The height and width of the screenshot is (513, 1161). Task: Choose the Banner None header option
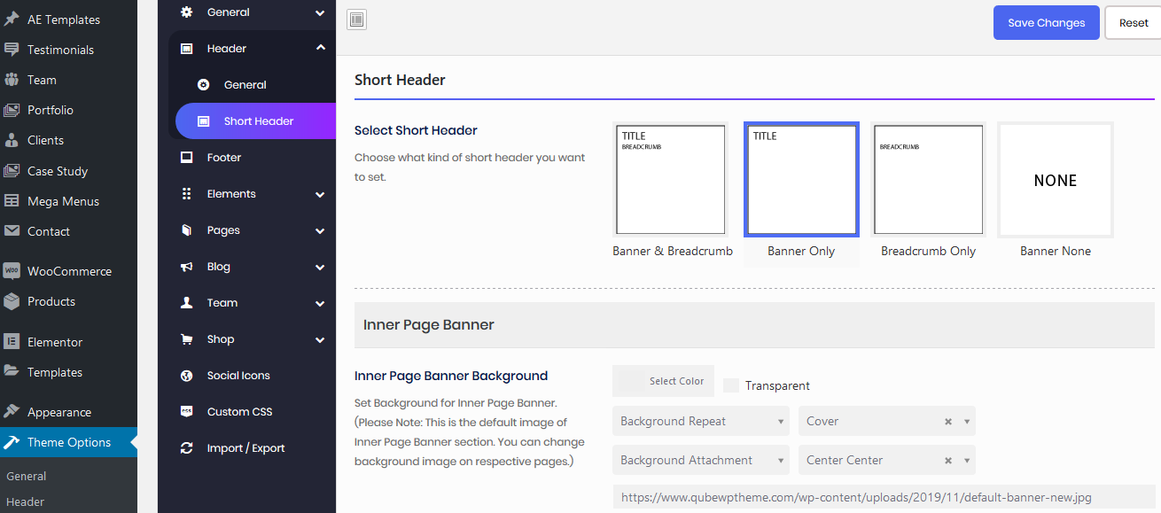(1055, 180)
